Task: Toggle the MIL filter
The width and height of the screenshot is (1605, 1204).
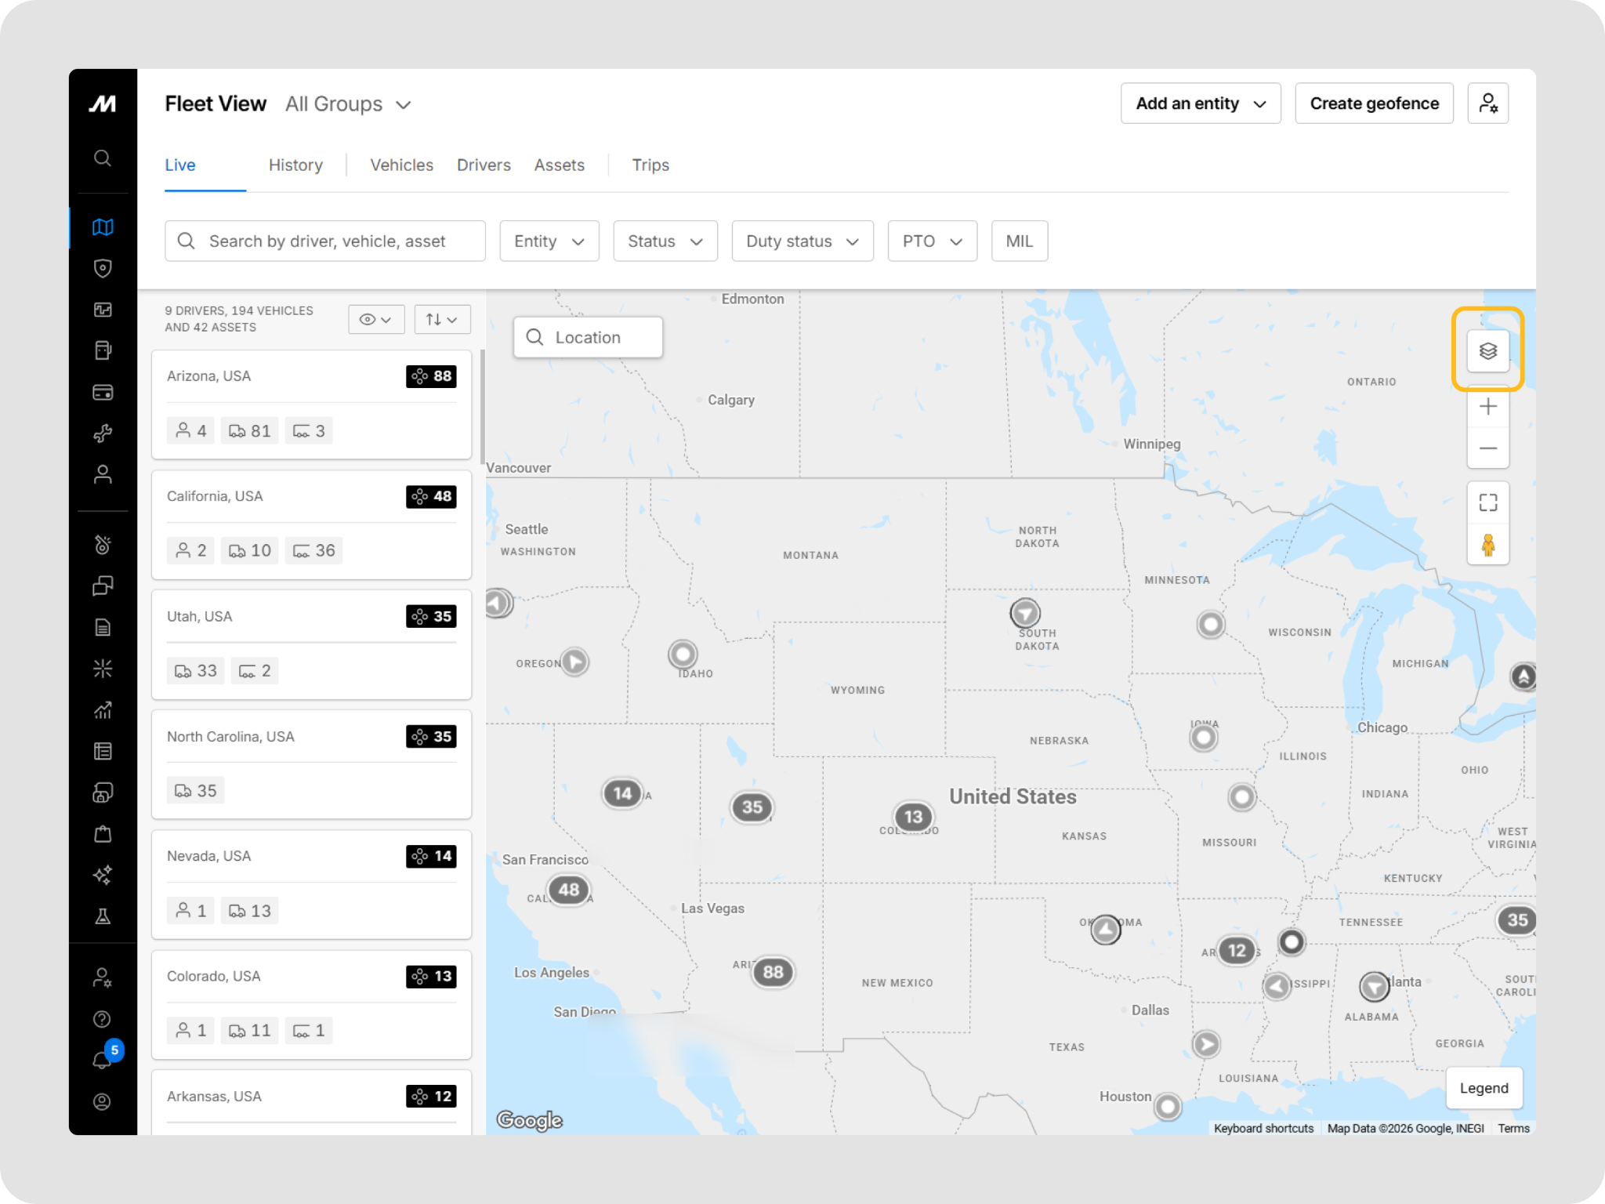Action: (1019, 241)
